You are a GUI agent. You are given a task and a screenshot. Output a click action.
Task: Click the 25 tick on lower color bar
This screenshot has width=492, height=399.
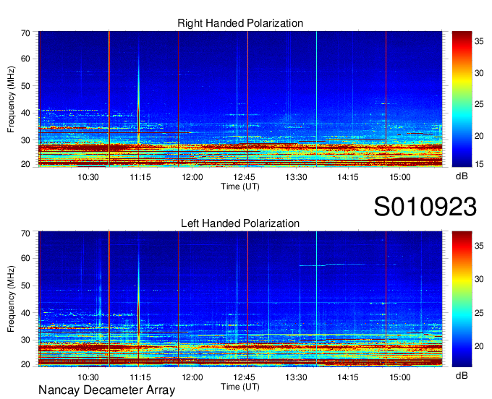(x=479, y=313)
